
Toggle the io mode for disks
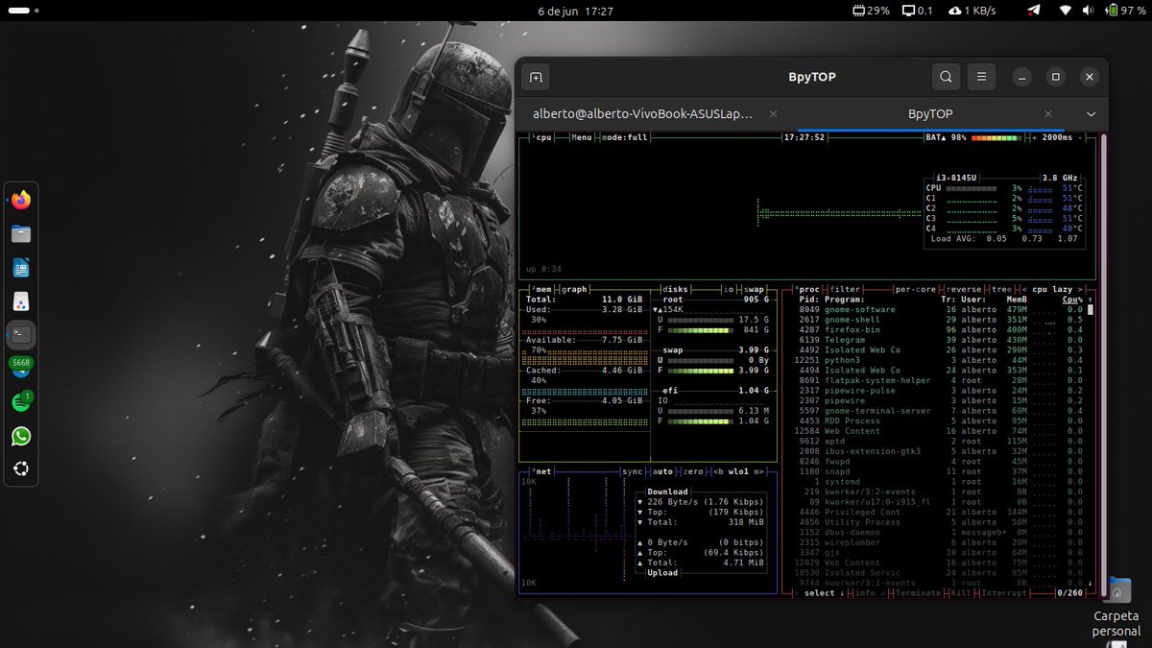729,289
